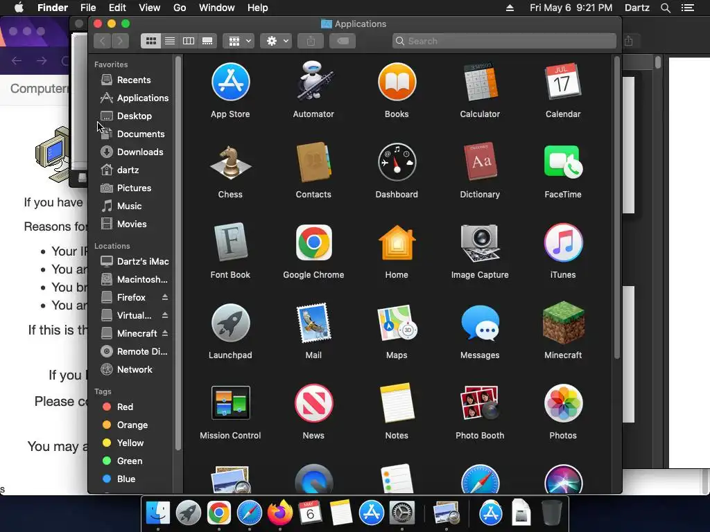This screenshot has width=710, height=532.
Task: Click the file grid vertical scrollbar
Action: pyautogui.click(x=616, y=208)
